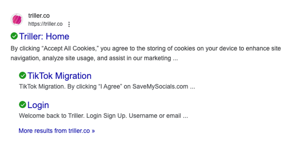The image size is (293, 150).
Task: Open the TikTok Migration sitelink
Action: [x=59, y=76]
